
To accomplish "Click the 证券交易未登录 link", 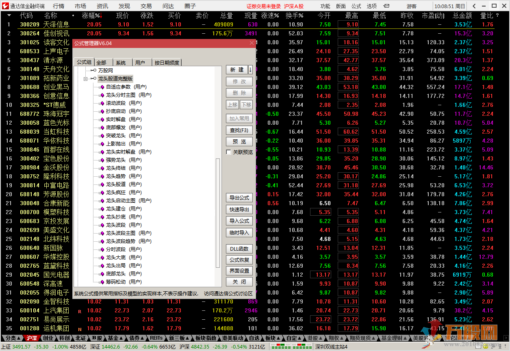I will click(264, 6).
